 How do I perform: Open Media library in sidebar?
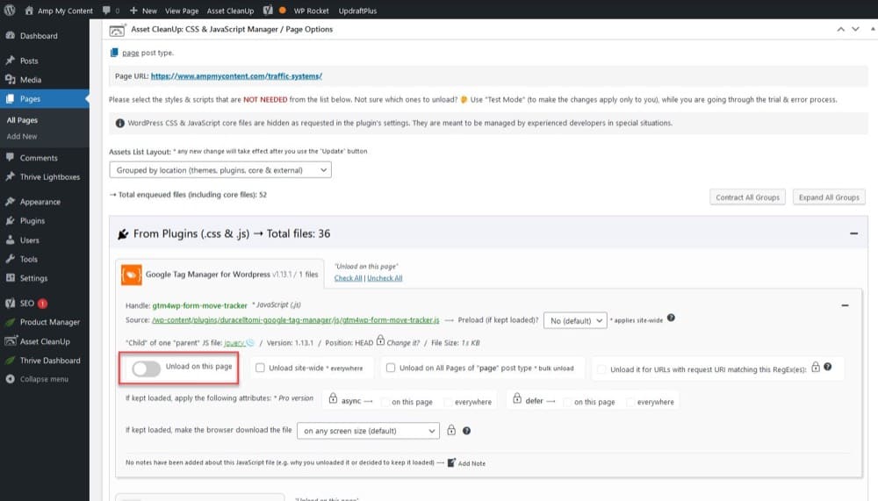(31, 80)
